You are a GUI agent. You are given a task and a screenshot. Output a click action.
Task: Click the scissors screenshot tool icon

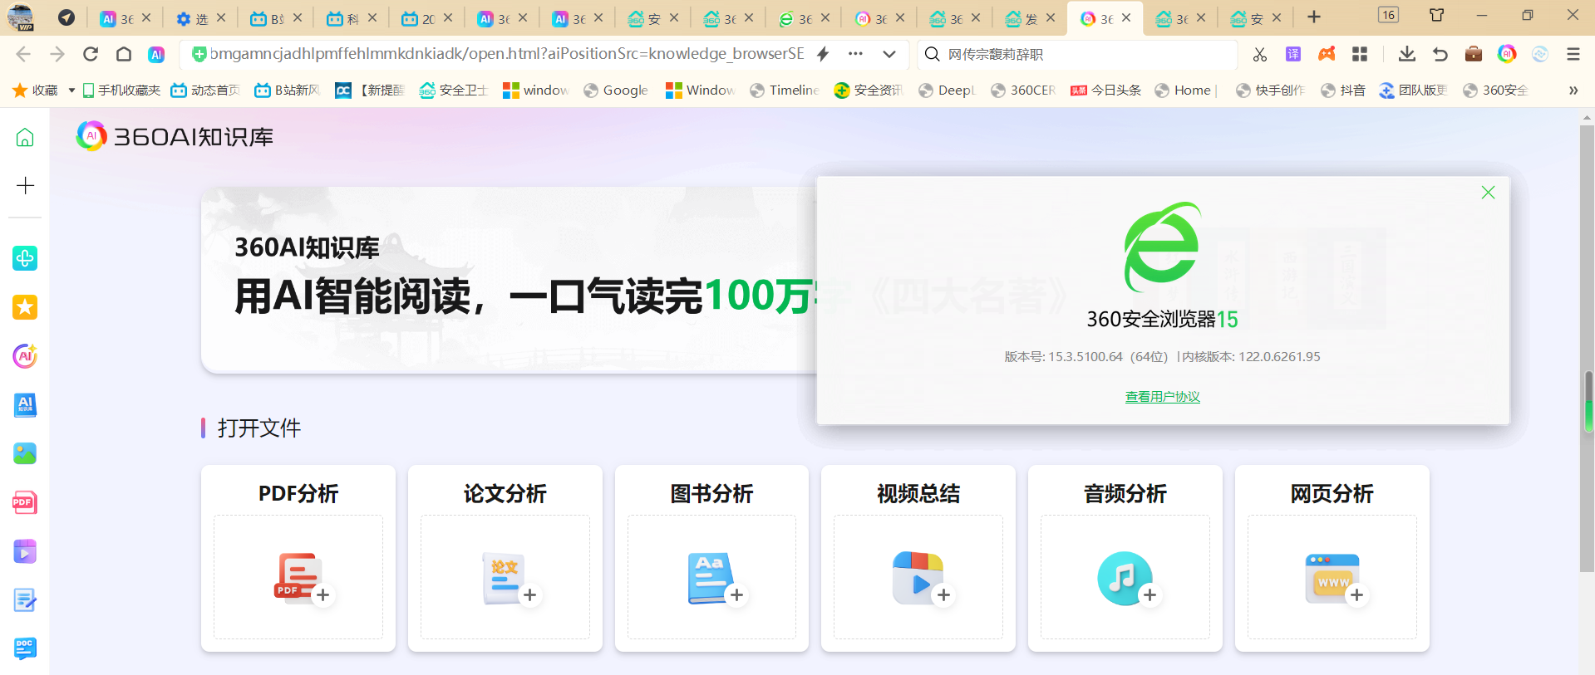tap(1260, 54)
